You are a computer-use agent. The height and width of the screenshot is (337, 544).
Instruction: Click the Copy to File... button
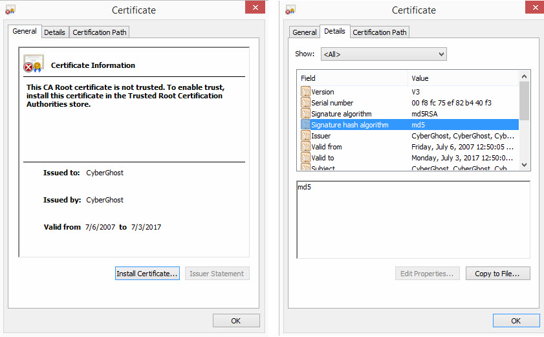[x=497, y=274]
